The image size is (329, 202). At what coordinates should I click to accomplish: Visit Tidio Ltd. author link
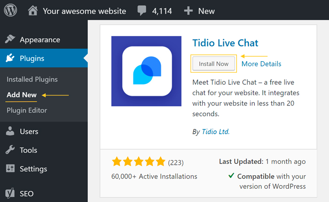[216, 131]
